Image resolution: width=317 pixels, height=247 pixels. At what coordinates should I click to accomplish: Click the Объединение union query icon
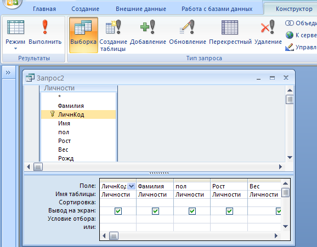point(289,23)
